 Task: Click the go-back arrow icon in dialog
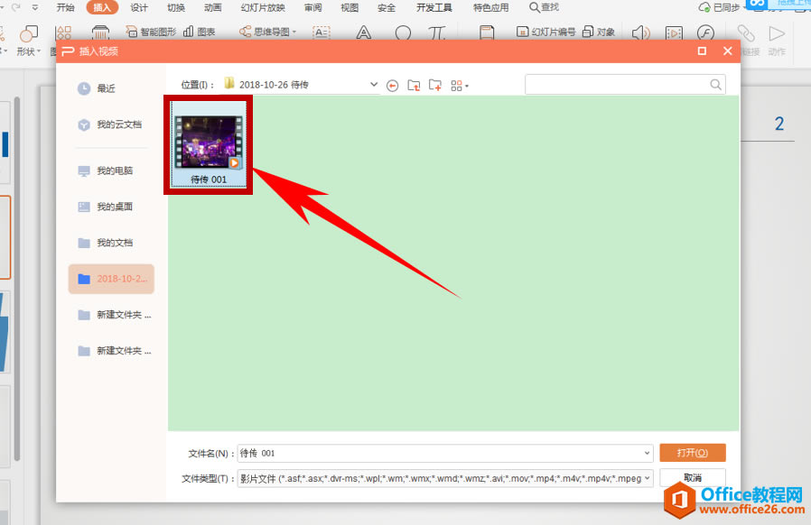pyautogui.click(x=393, y=86)
